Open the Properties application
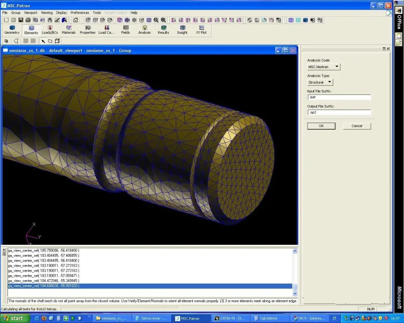The height and width of the screenshot is (323, 404). click(x=87, y=30)
